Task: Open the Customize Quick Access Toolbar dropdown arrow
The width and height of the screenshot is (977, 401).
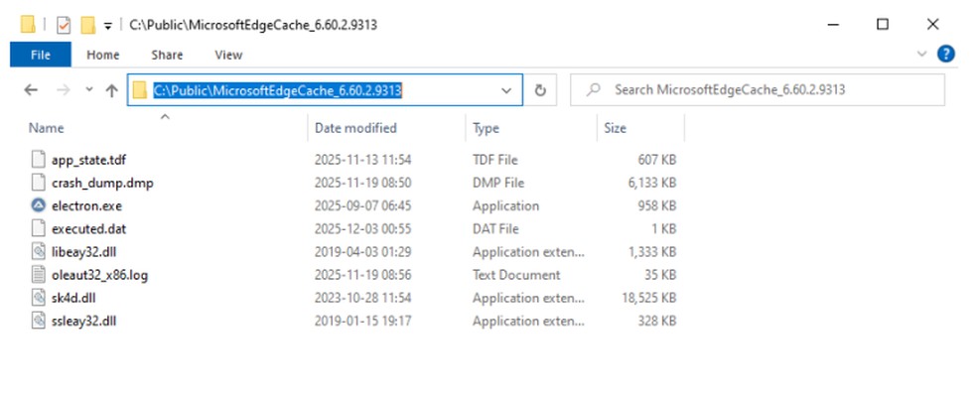Action: pyautogui.click(x=108, y=26)
